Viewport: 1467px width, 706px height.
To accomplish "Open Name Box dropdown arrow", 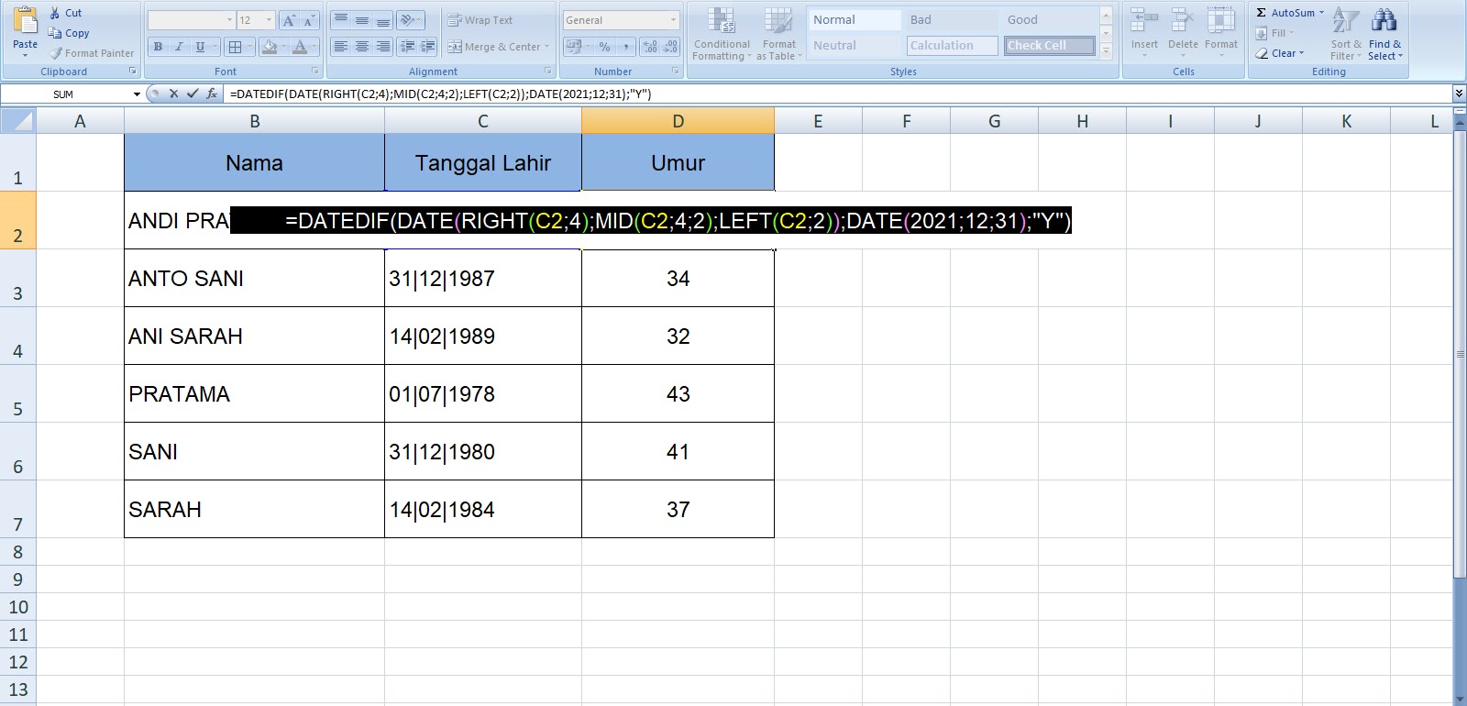I will coord(137,94).
